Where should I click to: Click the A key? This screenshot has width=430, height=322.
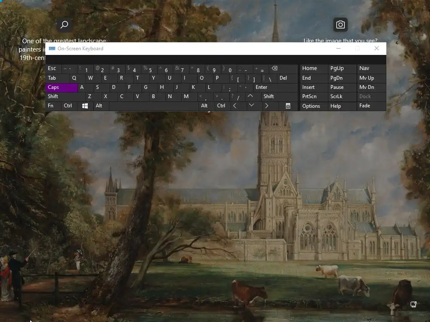[86, 87]
